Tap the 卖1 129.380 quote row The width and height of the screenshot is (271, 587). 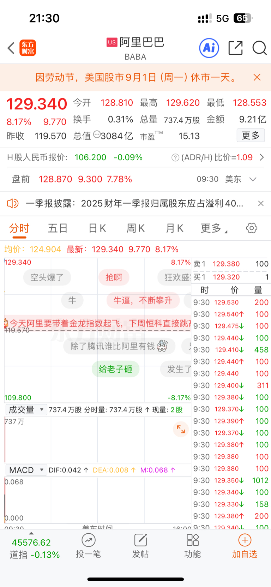point(231,264)
